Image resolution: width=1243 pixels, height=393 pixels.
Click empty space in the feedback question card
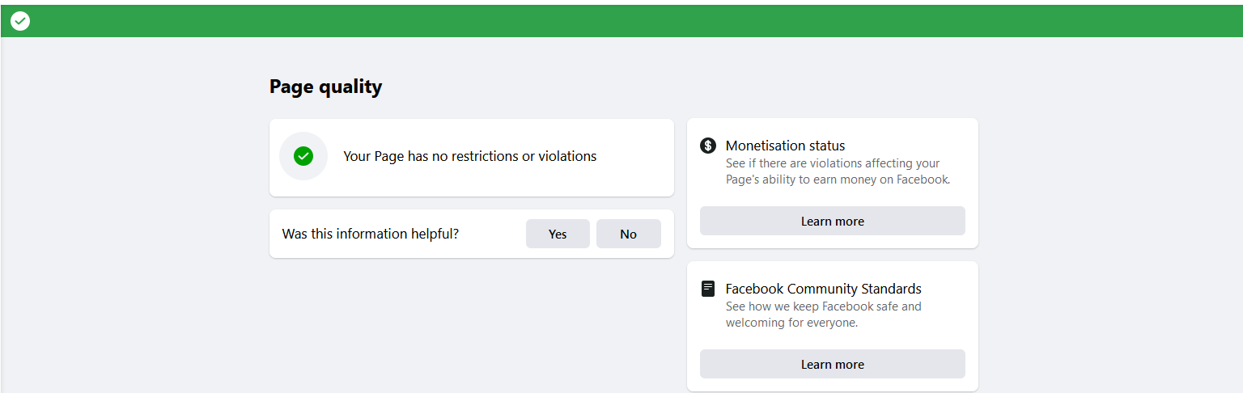point(494,234)
